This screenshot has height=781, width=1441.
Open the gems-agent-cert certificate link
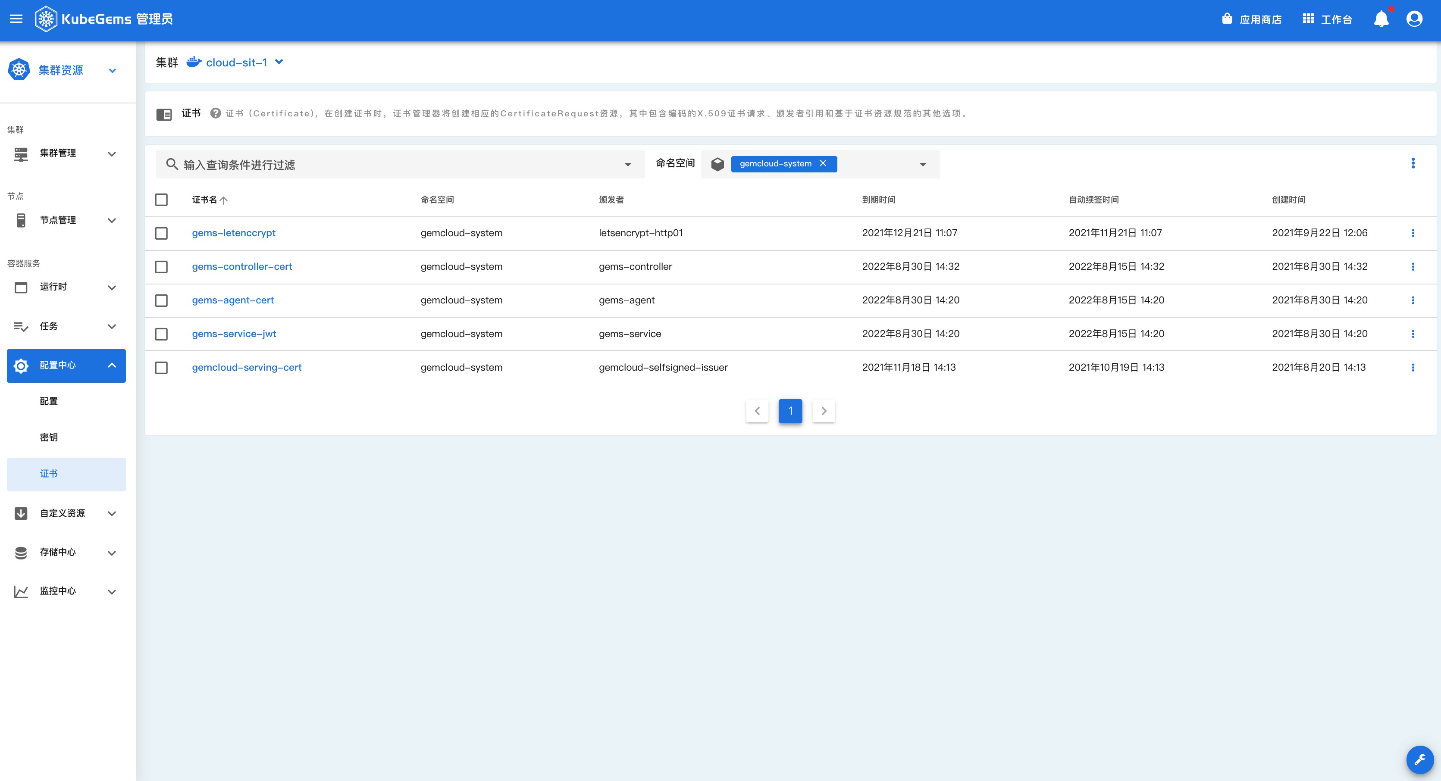click(x=233, y=300)
